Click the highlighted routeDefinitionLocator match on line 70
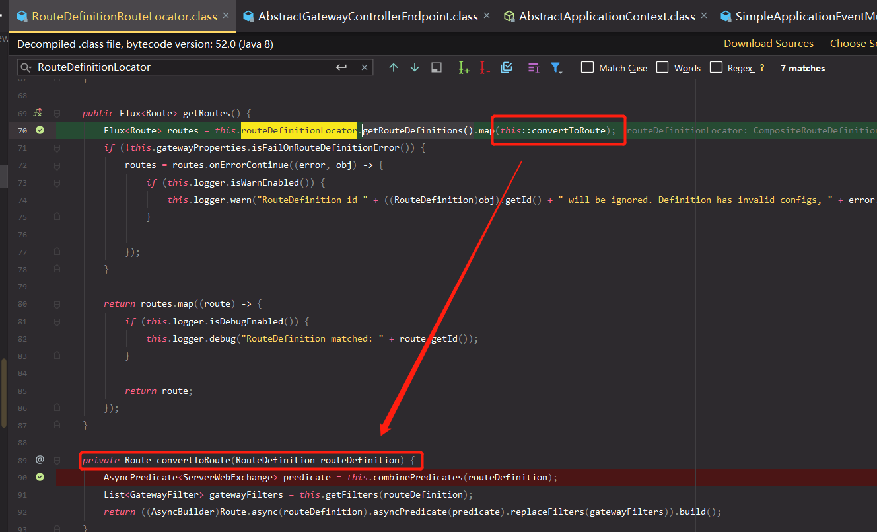 pos(299,130)
